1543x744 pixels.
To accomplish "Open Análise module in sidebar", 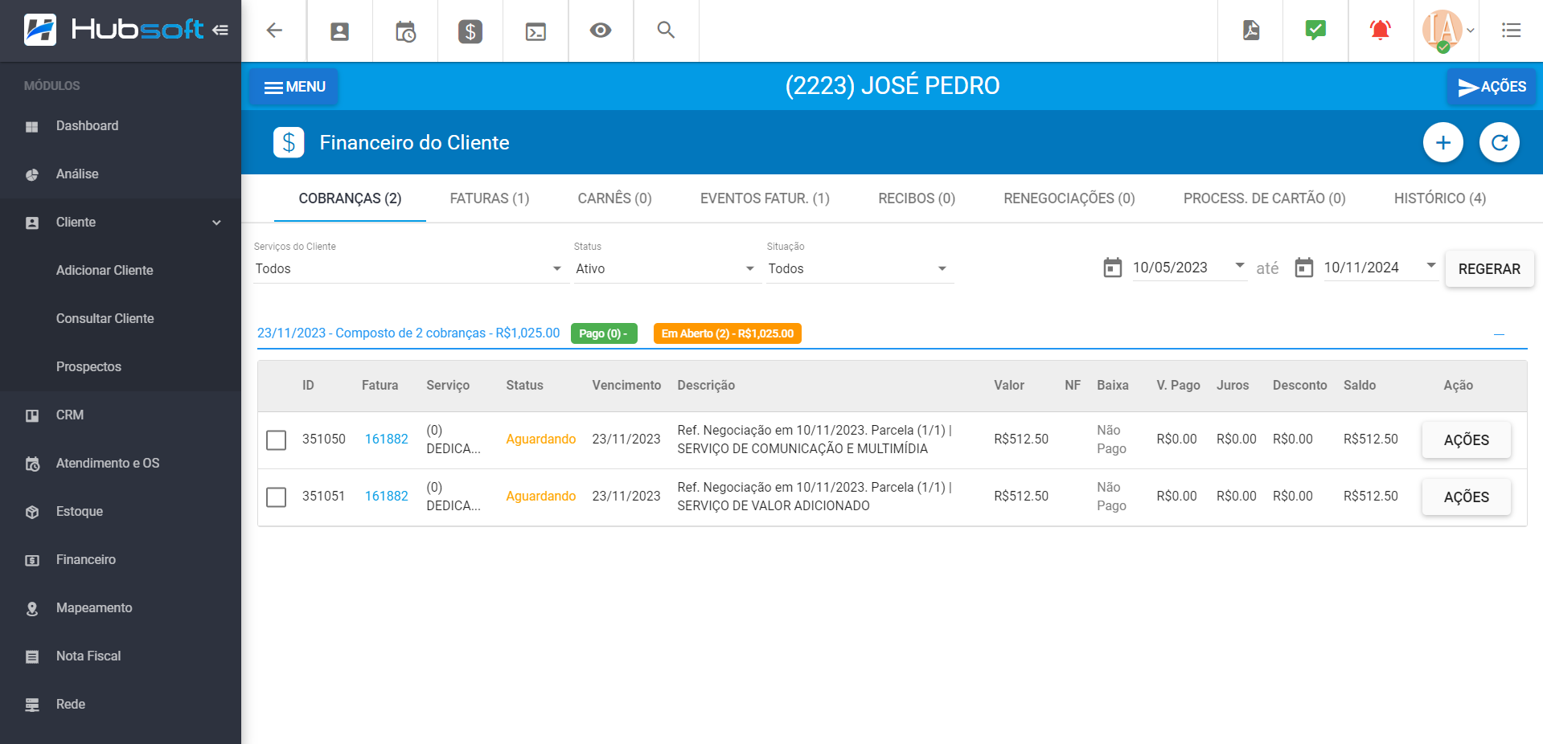I will [x=121, y=174].
